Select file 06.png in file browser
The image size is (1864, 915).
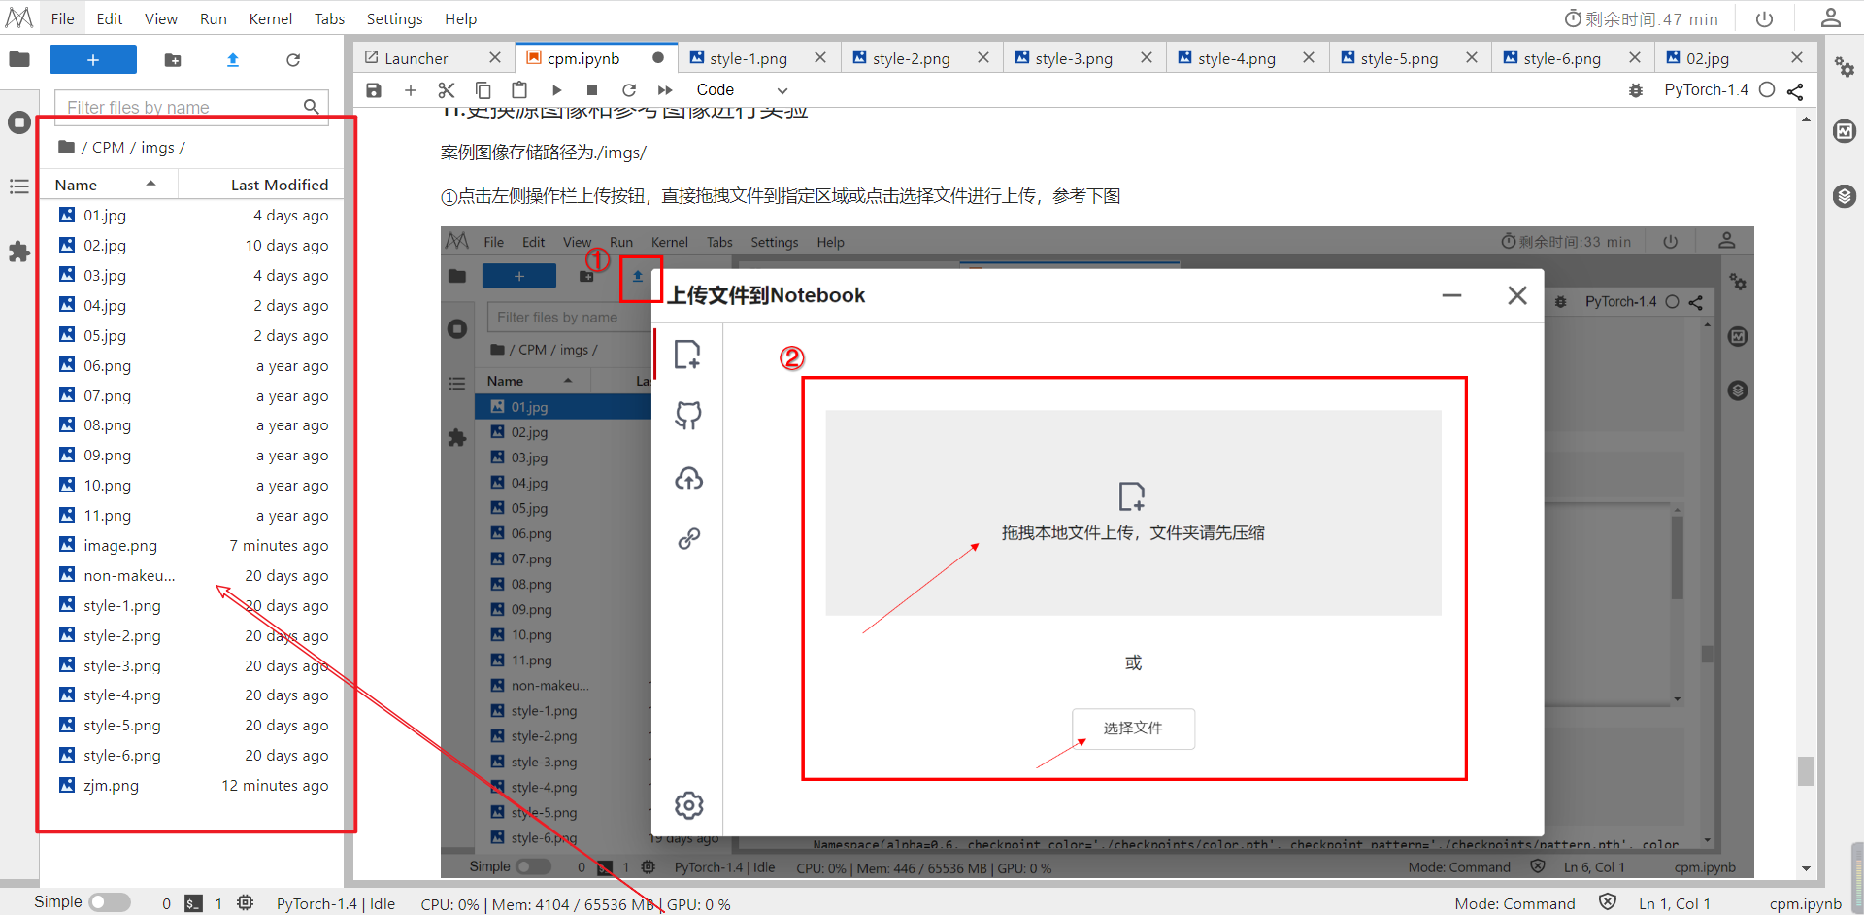pyautogui.click(x=193, y=366)
